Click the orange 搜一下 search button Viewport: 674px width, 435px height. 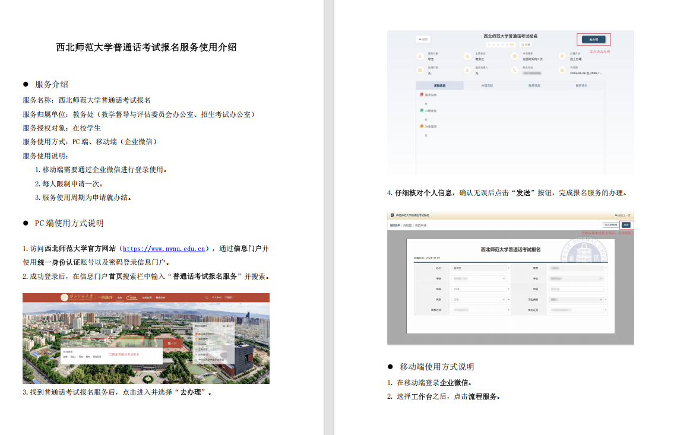tap(173, 342)
